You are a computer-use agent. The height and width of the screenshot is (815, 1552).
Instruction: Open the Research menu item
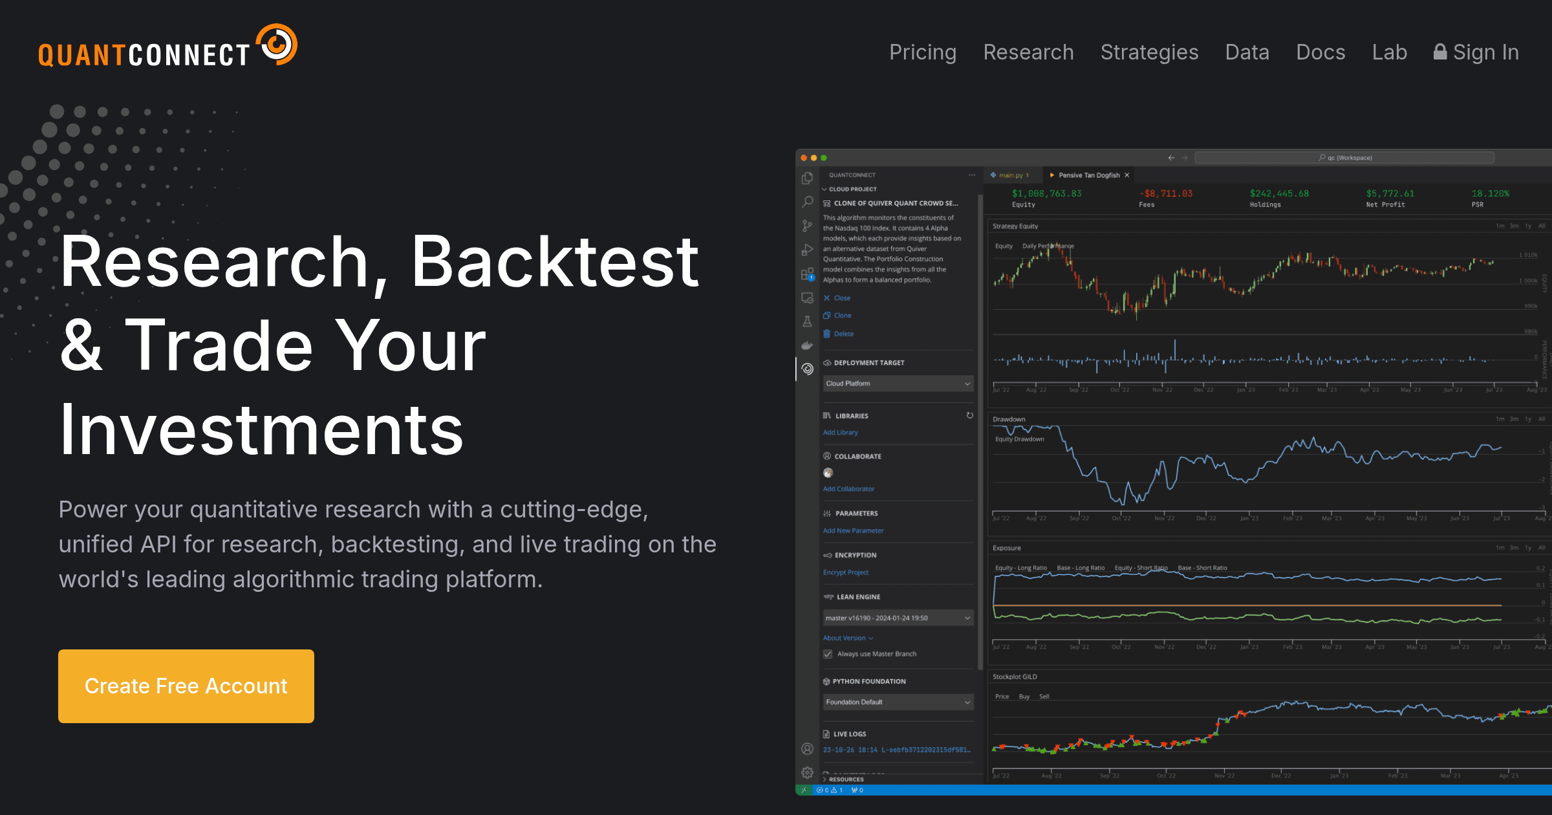(1028, 52)
